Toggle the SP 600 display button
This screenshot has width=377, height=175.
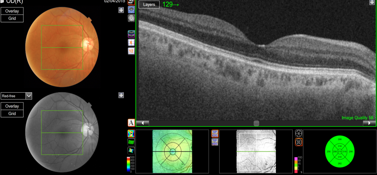[x=215, y=142]
